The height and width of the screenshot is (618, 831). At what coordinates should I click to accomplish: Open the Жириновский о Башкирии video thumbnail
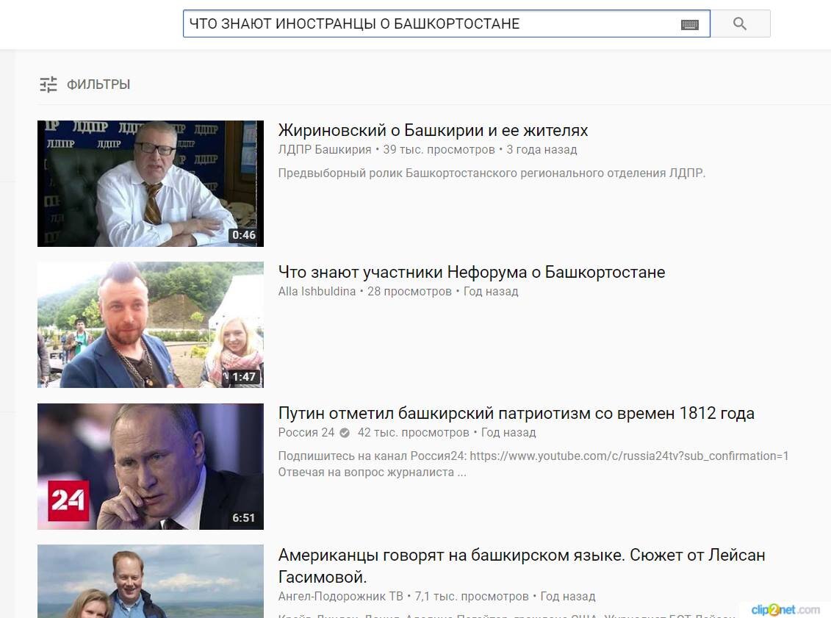[x=151, y=184]
